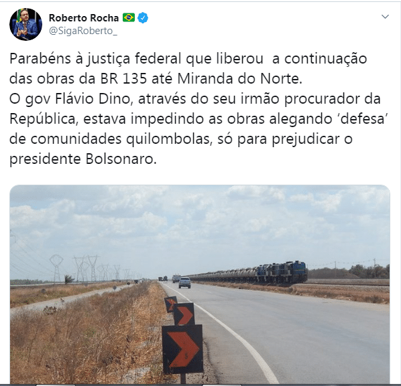
Task: Open the @SigaRoberto_ handle link
Action: pos(83,31)
